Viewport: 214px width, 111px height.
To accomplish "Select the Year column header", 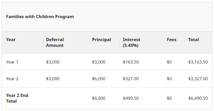I will (x=11, y=40).
